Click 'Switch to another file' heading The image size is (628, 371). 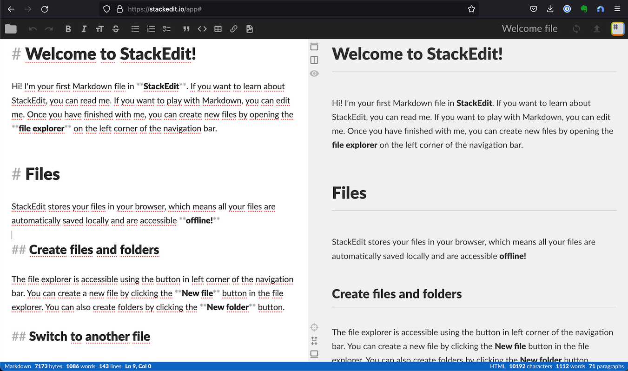(x=90, y=336)
